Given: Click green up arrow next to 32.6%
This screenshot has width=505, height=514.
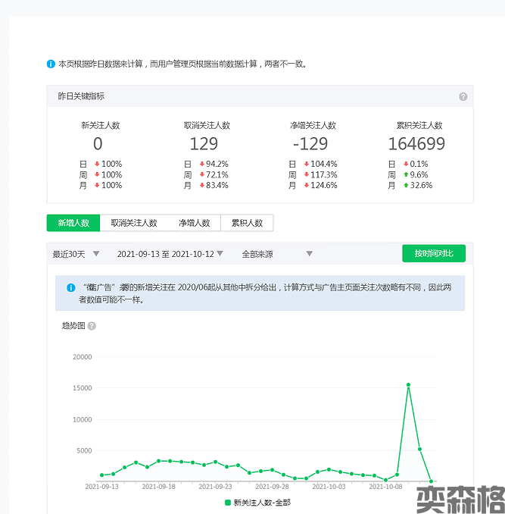Looking at the screenshot, I should pos(406,186).
